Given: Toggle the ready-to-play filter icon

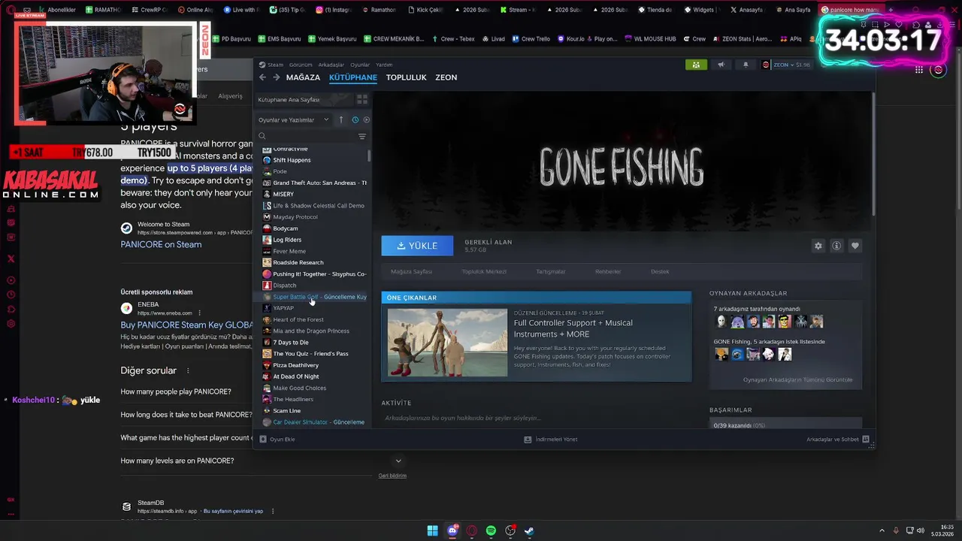Looking at the screenshot, I should coord(367,119).
